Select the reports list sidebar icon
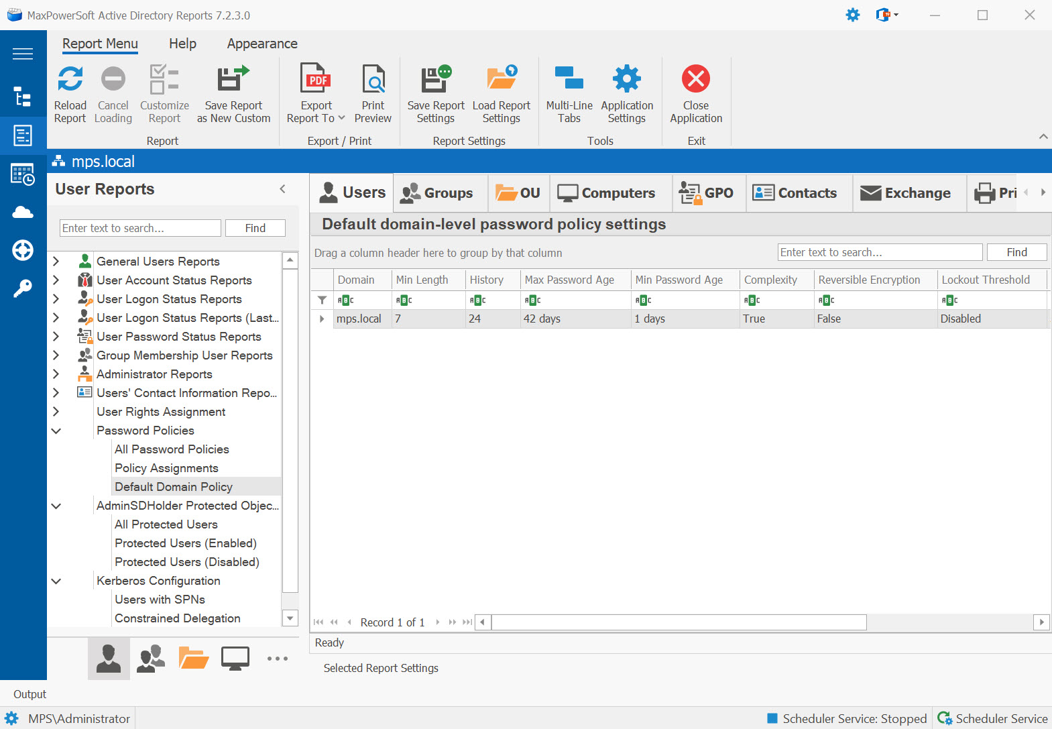This screenshot has width=1052, height=729. 23,135
